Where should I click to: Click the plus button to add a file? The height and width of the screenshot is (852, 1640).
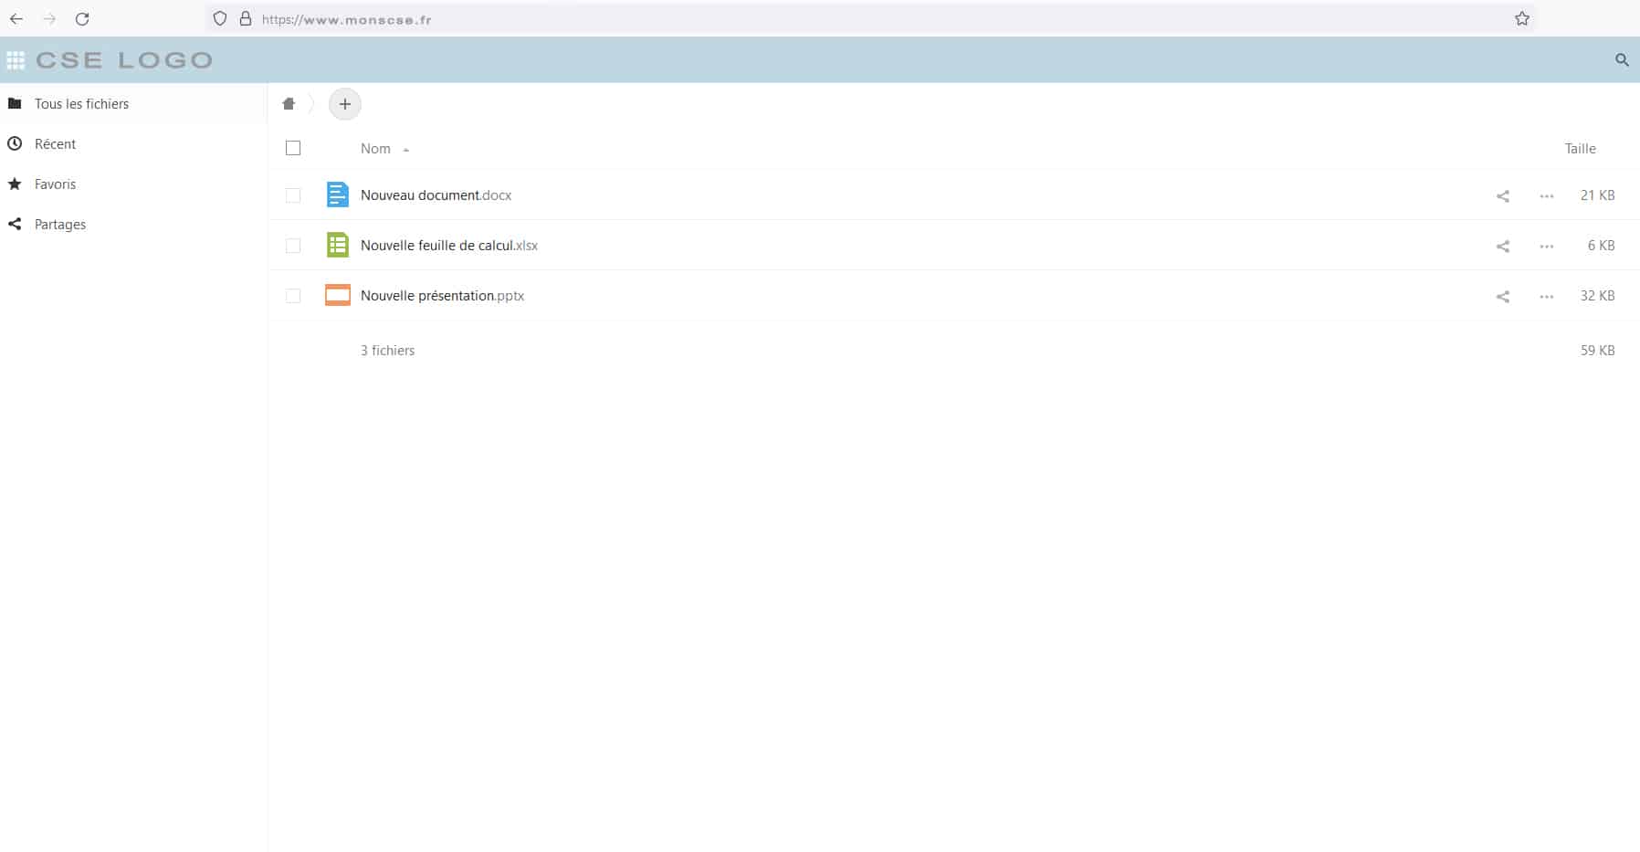[344, 104]
